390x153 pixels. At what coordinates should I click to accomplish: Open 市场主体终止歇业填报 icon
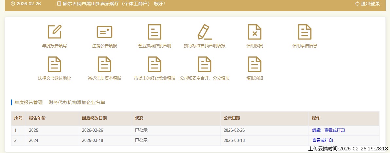click(154, 64)
